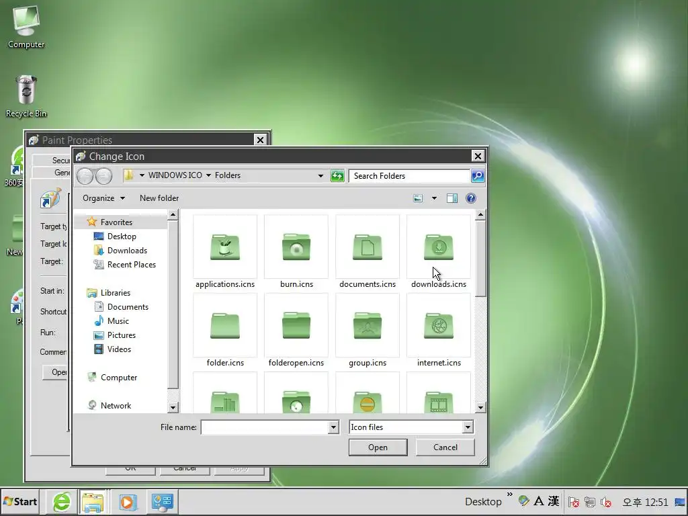Click the Search Folders input field
688x516 pixels.
pyautogui.click(x=409, y=176)
